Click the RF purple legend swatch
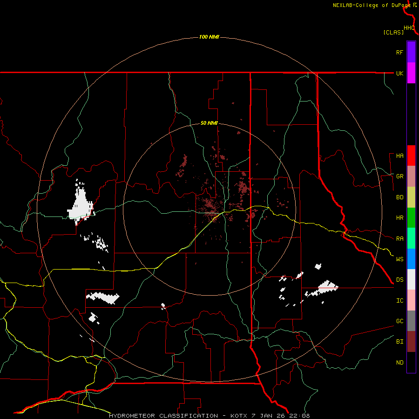Screen dimensions: 419x419 point(411,52)
